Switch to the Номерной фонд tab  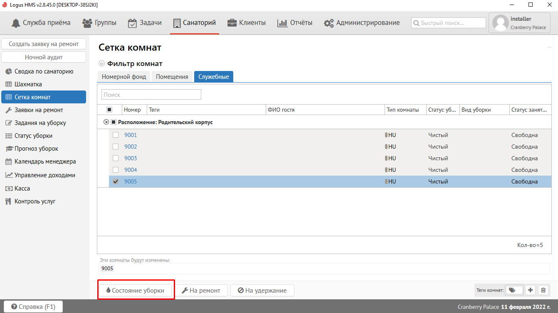pos(124,77)
